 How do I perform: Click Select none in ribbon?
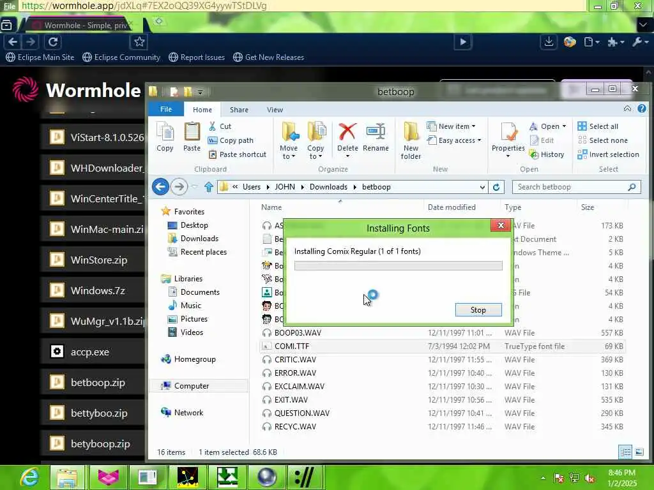click(x=603, y=140)
